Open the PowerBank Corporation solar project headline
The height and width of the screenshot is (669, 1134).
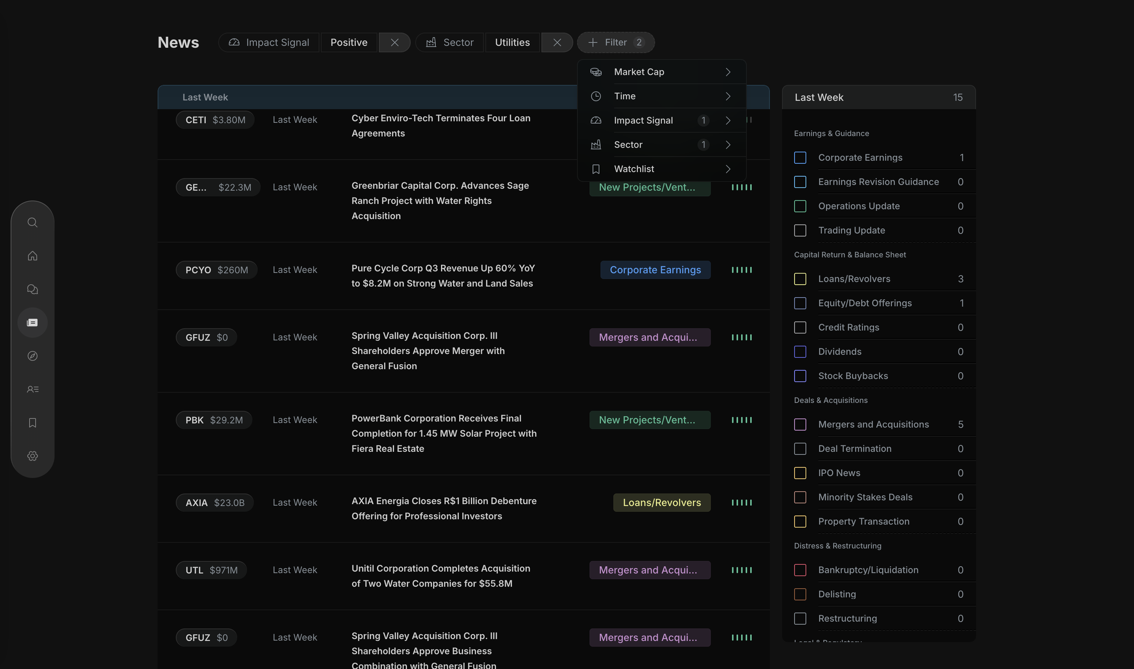[x=444, y=434]
